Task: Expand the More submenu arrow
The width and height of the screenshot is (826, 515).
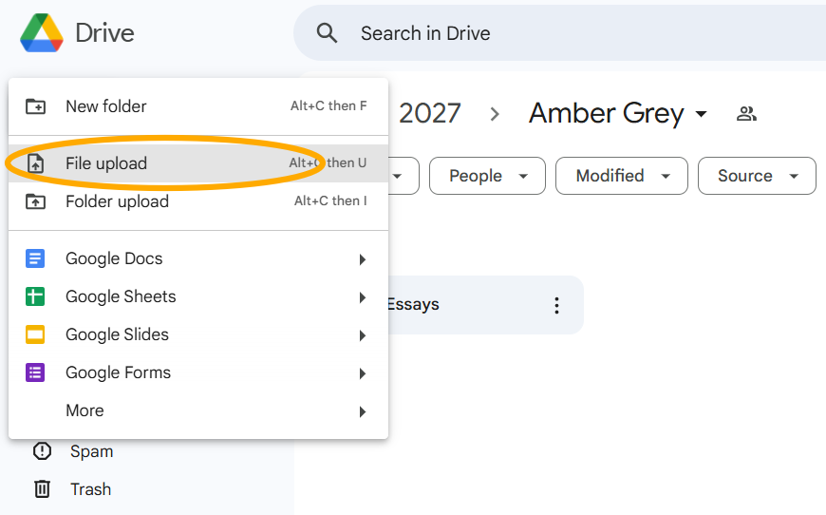Action: click(x=362, y=411)
